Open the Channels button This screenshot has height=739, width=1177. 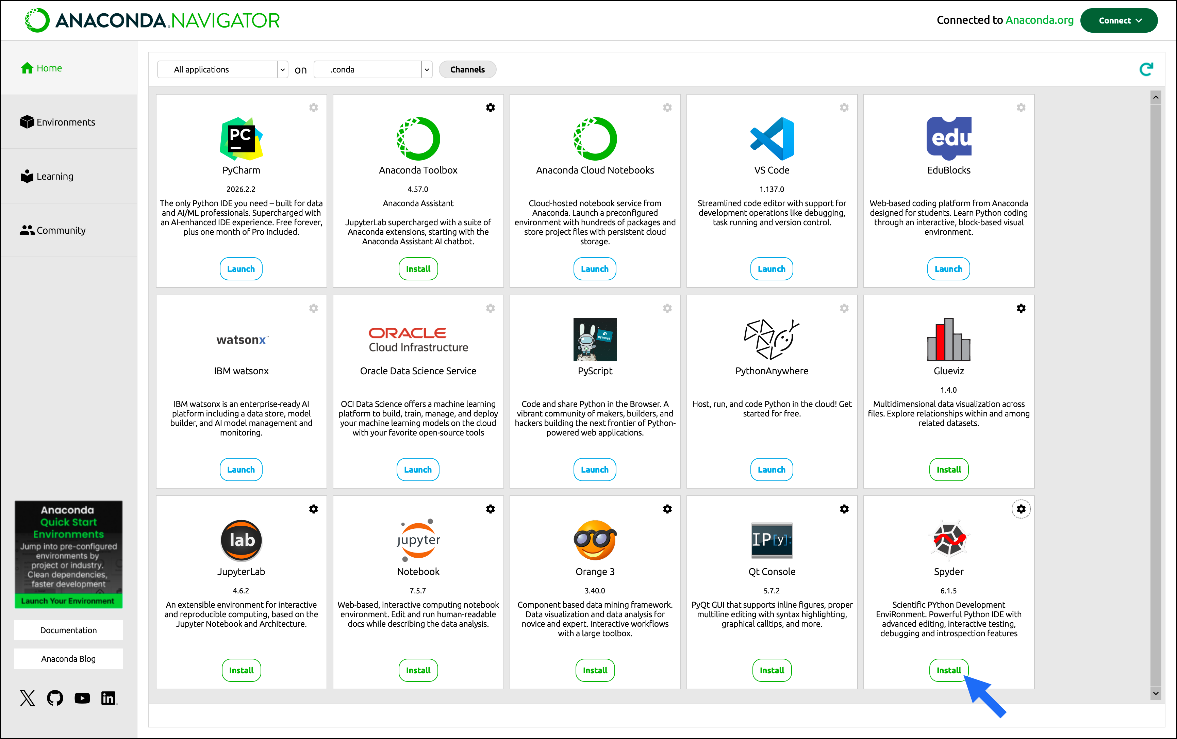coord(468,69)
